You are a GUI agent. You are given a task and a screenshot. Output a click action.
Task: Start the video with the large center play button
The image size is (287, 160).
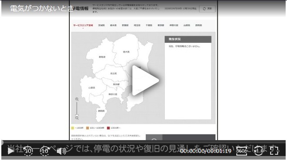pos(145,80)
